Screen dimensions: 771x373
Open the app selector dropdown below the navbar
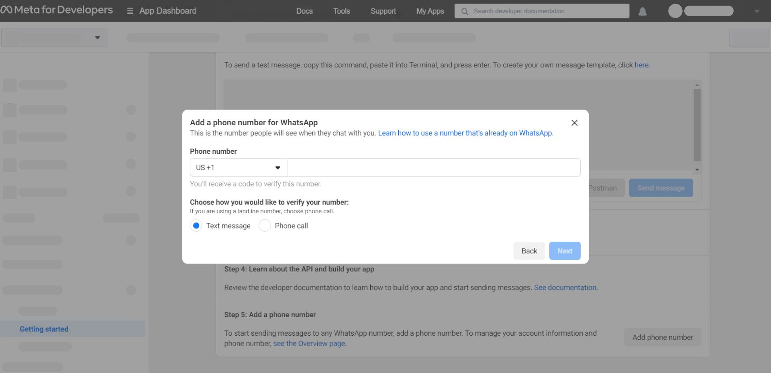[x=54, y=37]
